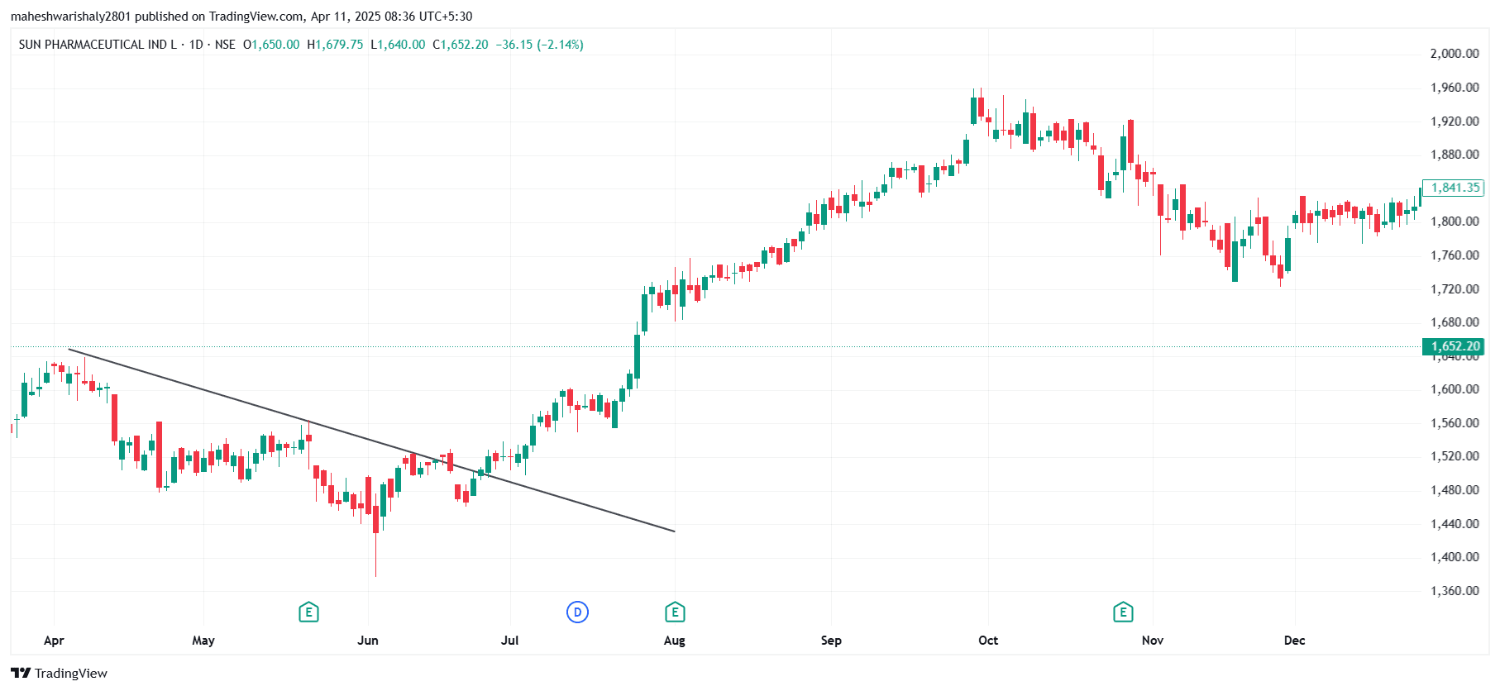Click the 1,652.20 current price label
The height and width of the screenshot is (691, 1500).
[1453, 346]
